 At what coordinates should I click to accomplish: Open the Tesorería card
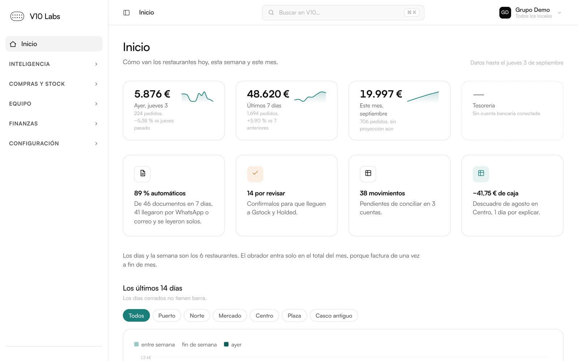click(512, 110)
